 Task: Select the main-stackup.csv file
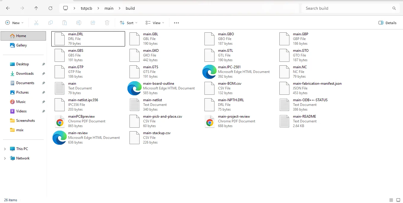(x=163, y=138)
